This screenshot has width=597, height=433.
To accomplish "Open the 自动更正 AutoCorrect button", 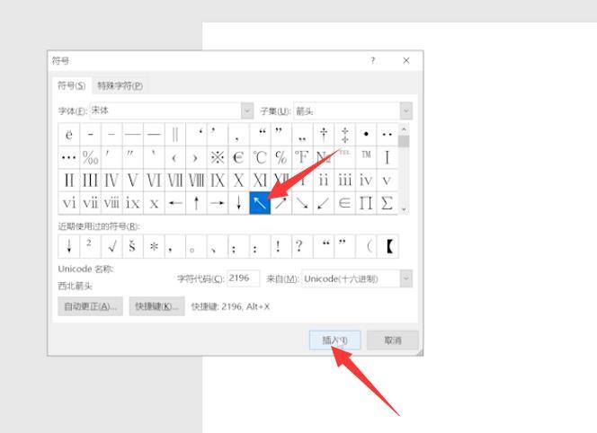I will coord(90,306).
